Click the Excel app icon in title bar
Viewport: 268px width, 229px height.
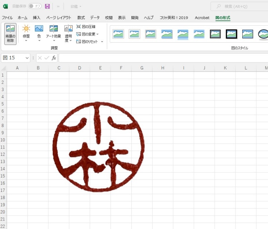click(x=5, y=6)
